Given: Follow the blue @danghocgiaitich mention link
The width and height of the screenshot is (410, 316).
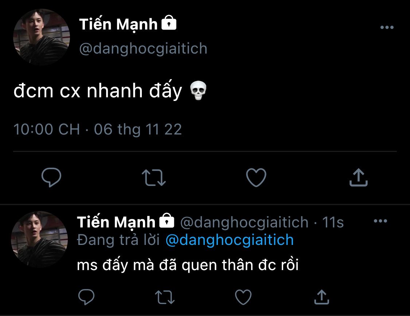Looking at the screenshot, I should coord(229,240).
